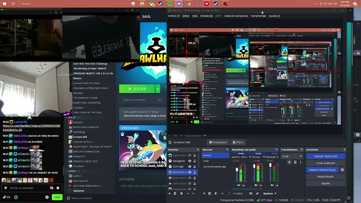Undock the Fuentes panel with its float icon
Image resolution: width=361 pixels, height=203 pixels.
(198, 150)
